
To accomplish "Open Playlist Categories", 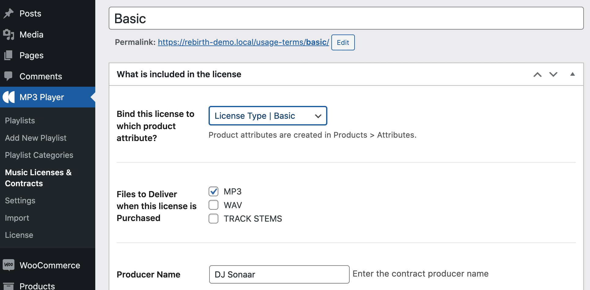I will (39, 155).
